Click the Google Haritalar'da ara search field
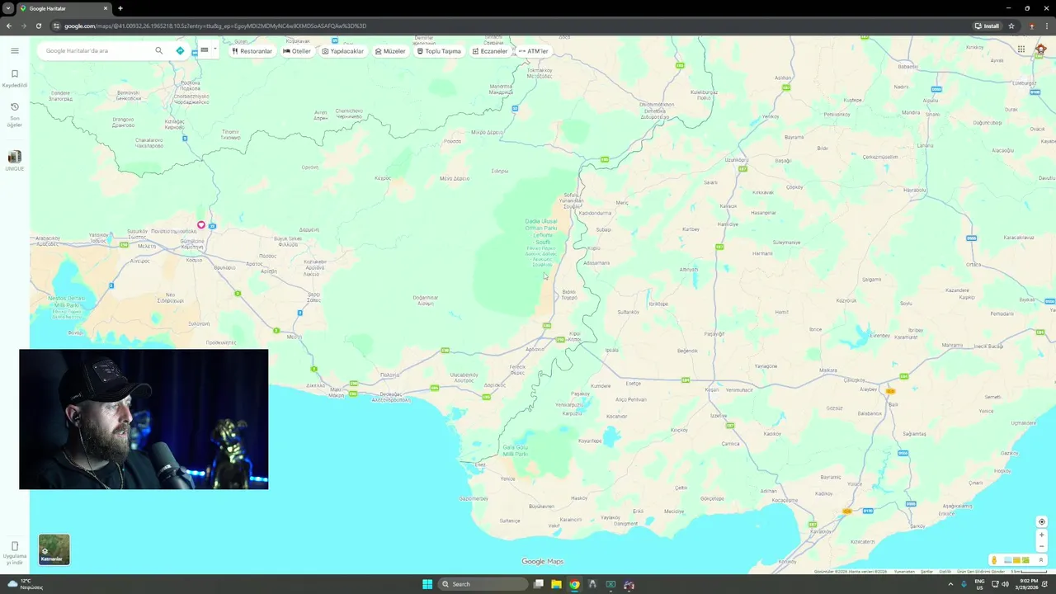1056x594 pixels. click(x=97, y=50)
